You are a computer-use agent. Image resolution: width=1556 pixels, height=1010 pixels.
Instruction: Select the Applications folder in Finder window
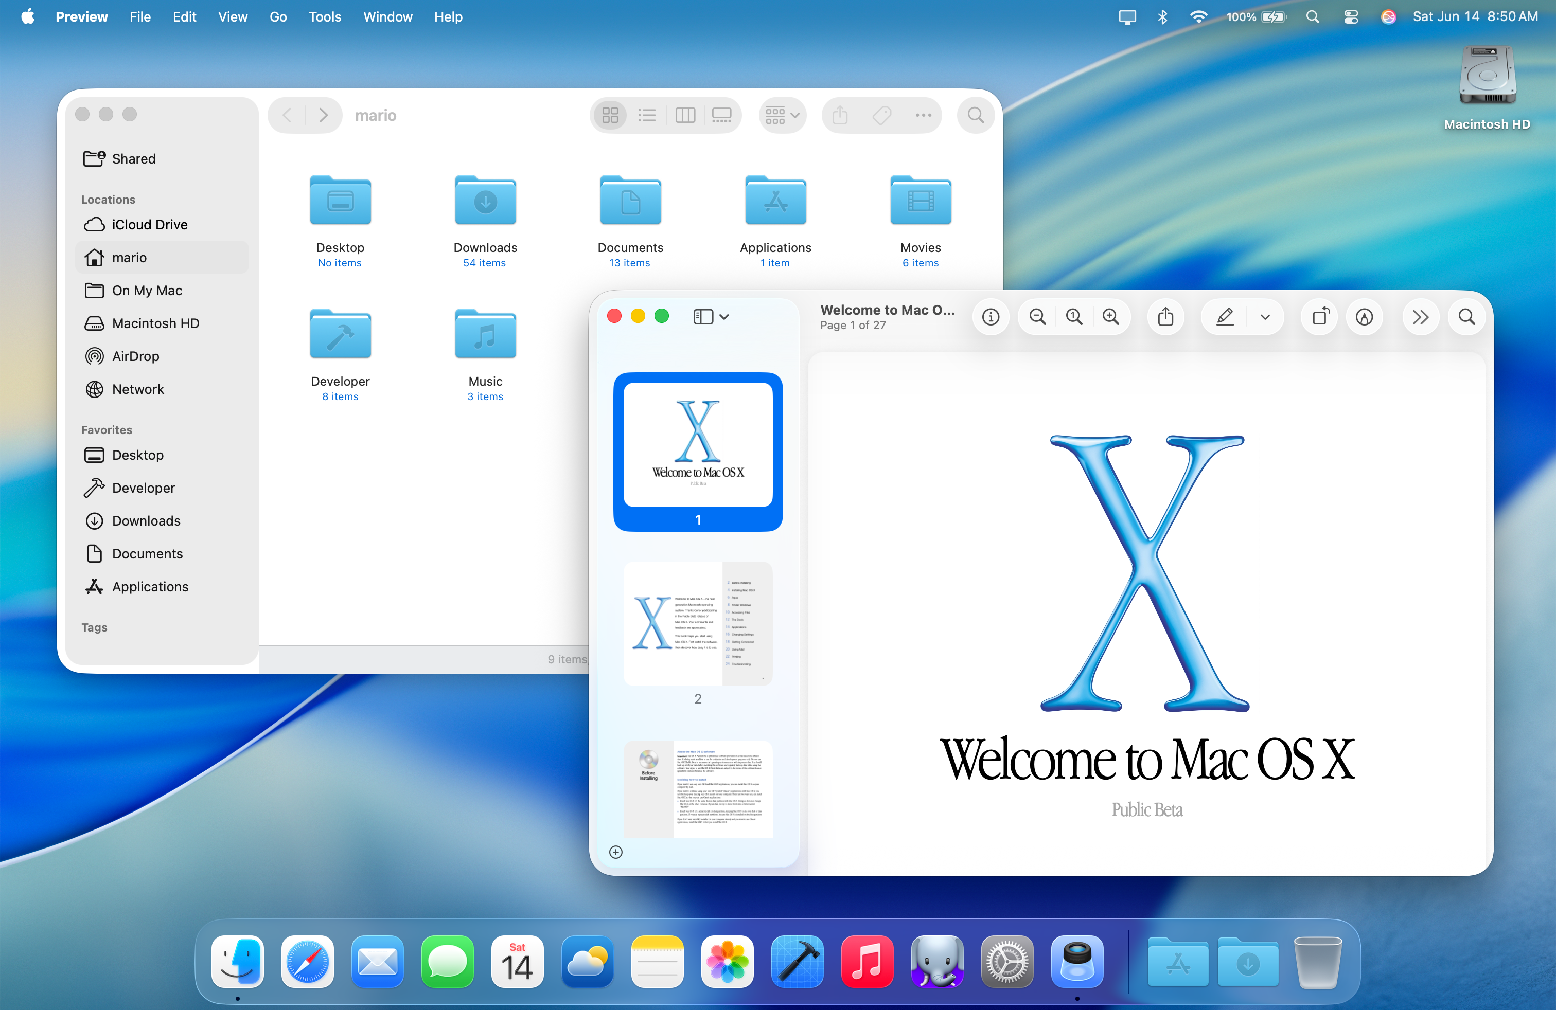775,201
